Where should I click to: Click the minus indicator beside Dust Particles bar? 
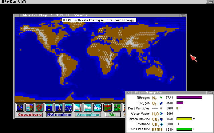click(x=180, y=108)
